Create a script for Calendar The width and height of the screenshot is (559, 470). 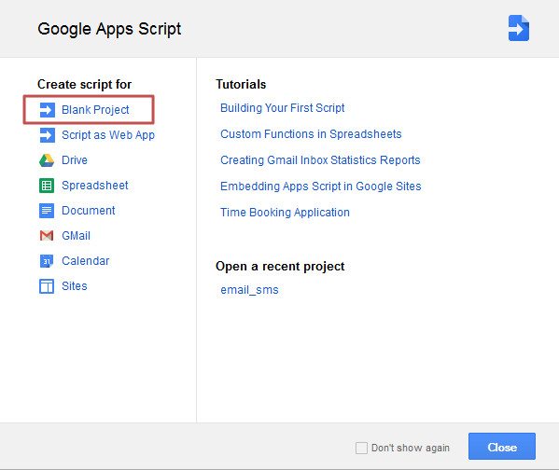click(x=85, y=261)
